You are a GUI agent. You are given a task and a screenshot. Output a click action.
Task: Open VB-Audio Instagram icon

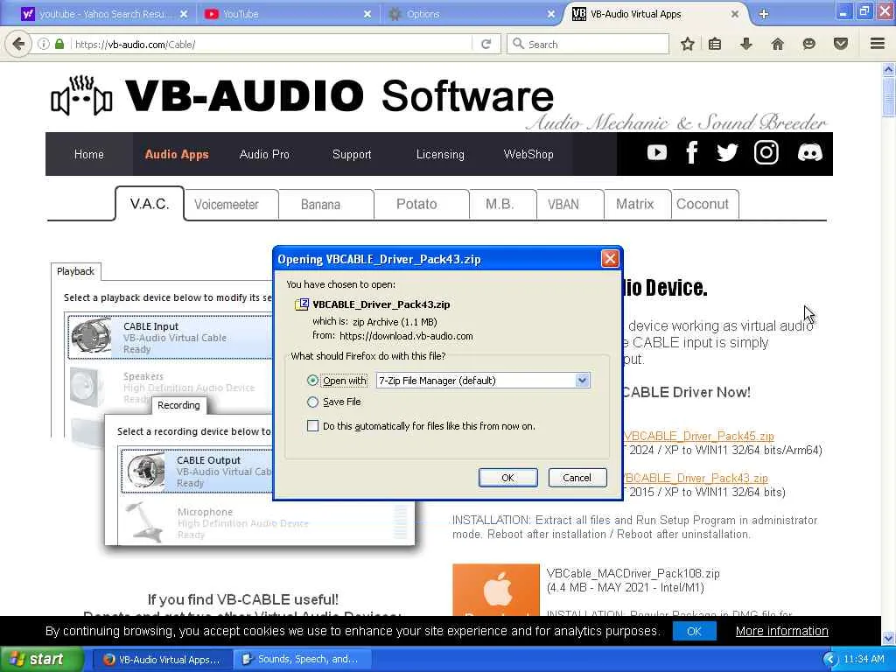point(766,152)
